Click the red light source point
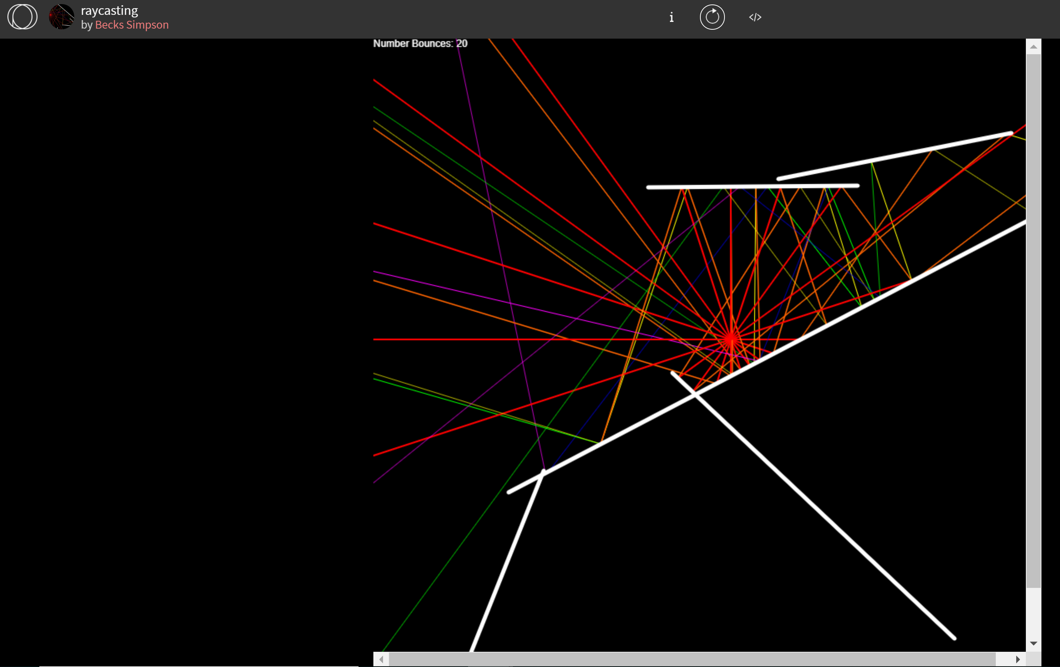The width and height of the screenshot is (1060, 667). [731, 339]
